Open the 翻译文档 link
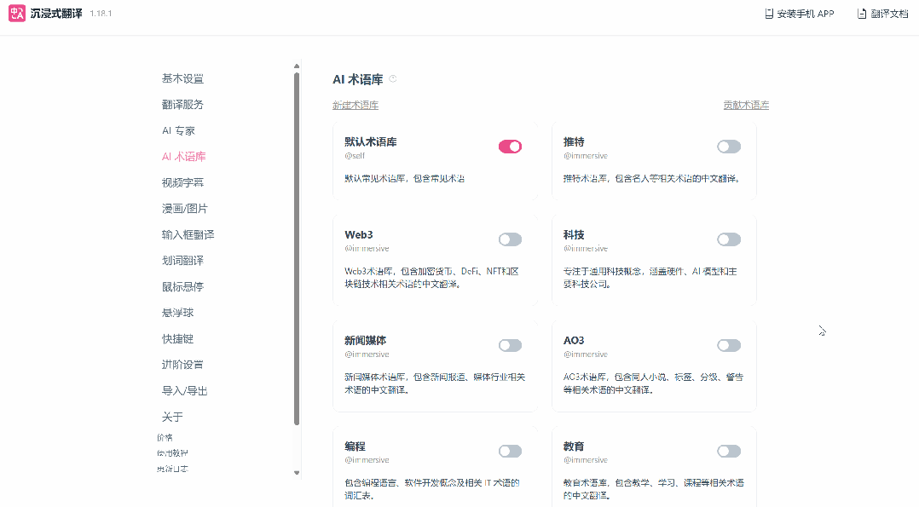The width and height of the screenshot is (919, 507). pos(889,14)
